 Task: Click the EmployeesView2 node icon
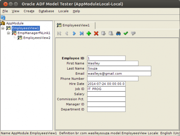coord(20,38)
